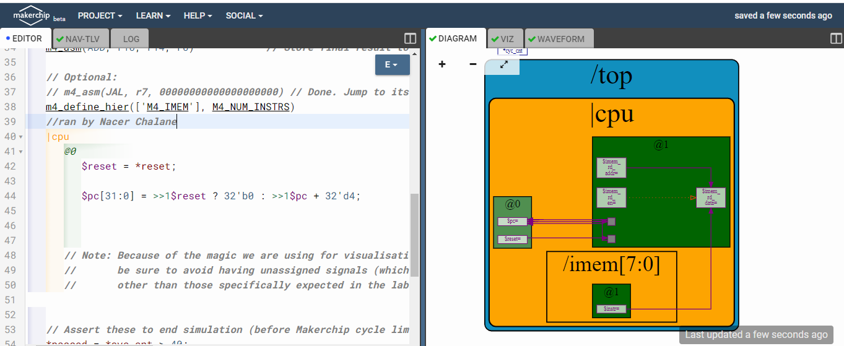This screenshot has height=346, width=844.
Task: Click the $instr signal box
Action: (x=611, y=308)
